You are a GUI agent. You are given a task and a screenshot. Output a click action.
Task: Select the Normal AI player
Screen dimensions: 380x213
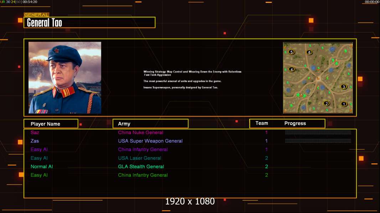(42, 167)
